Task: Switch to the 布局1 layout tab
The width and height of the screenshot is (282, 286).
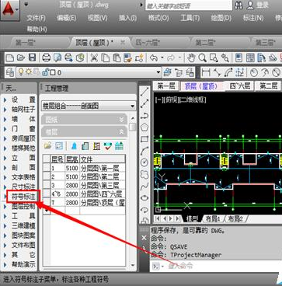Action: [x=212, y=218]
